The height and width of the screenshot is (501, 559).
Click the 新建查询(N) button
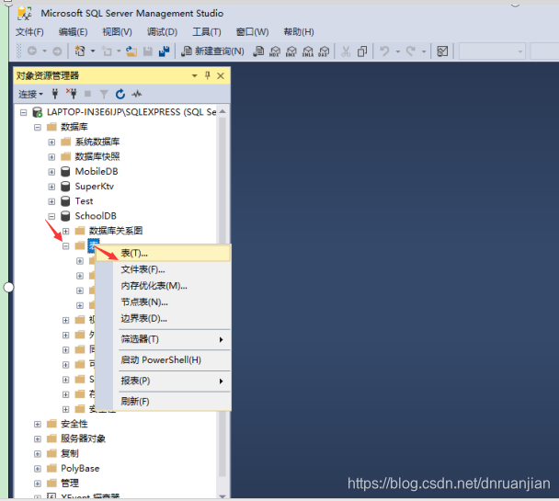click(212, 51)
